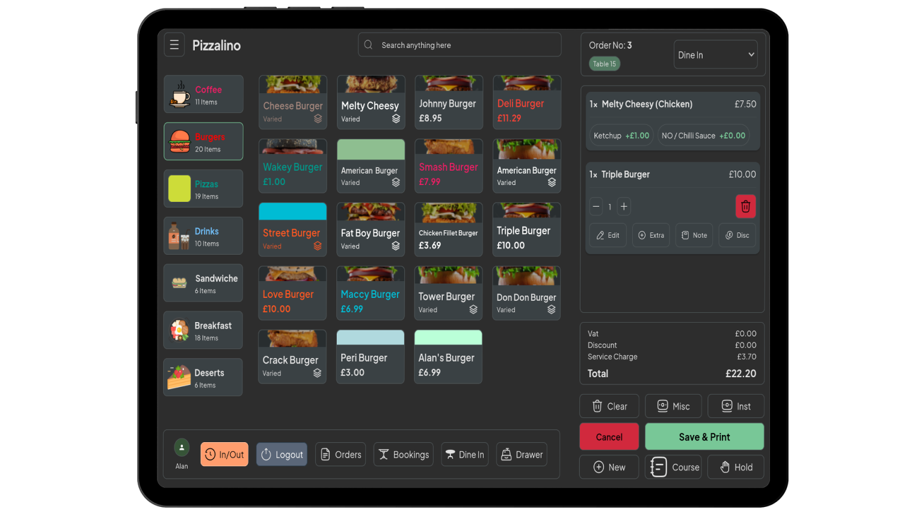Expand variations for Cheese Burger

coord(318,119)
